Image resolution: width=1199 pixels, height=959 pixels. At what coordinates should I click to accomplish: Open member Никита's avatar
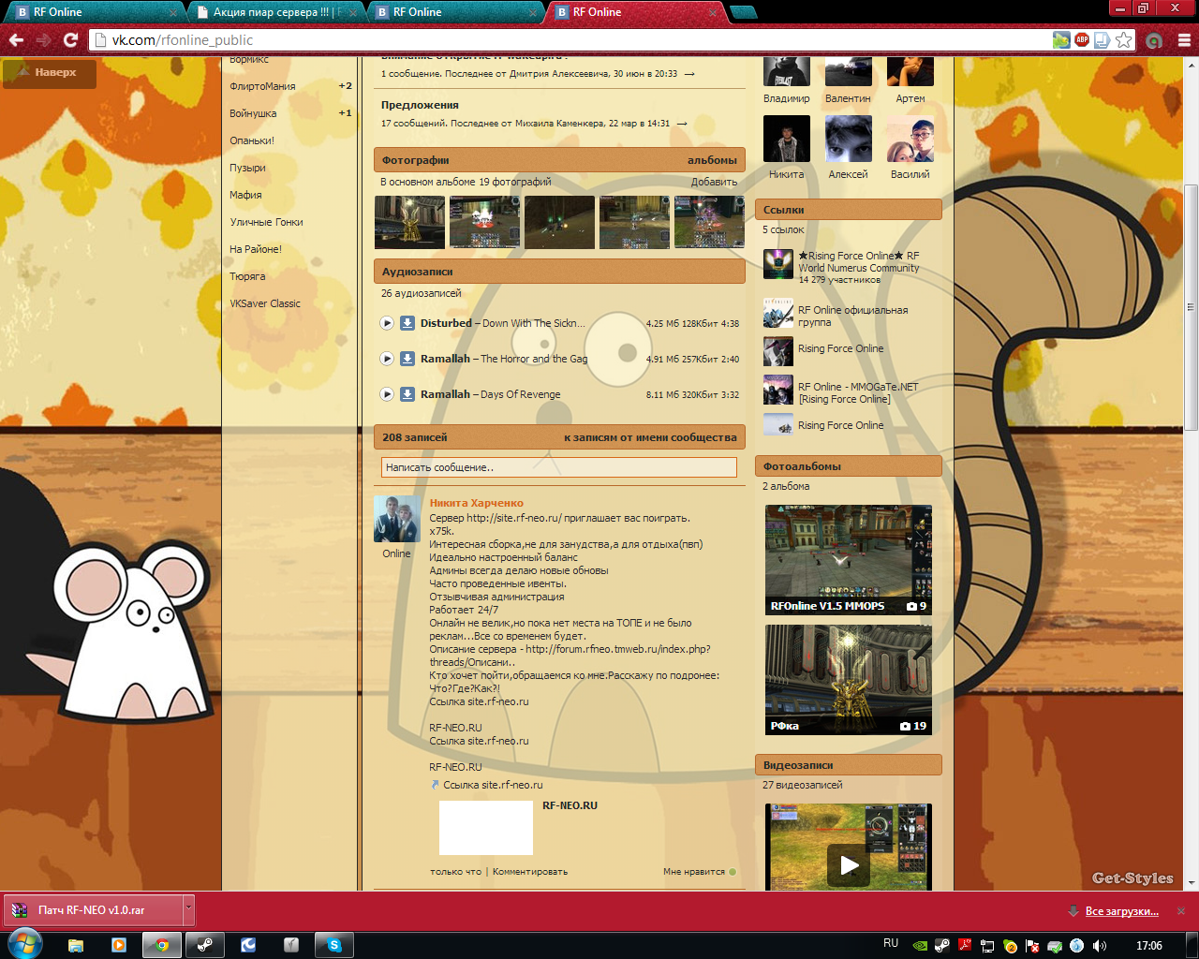coord(787,140)
